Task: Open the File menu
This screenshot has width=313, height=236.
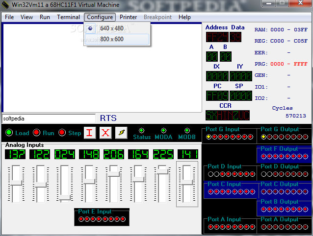Action: click(x=9, y=17)
